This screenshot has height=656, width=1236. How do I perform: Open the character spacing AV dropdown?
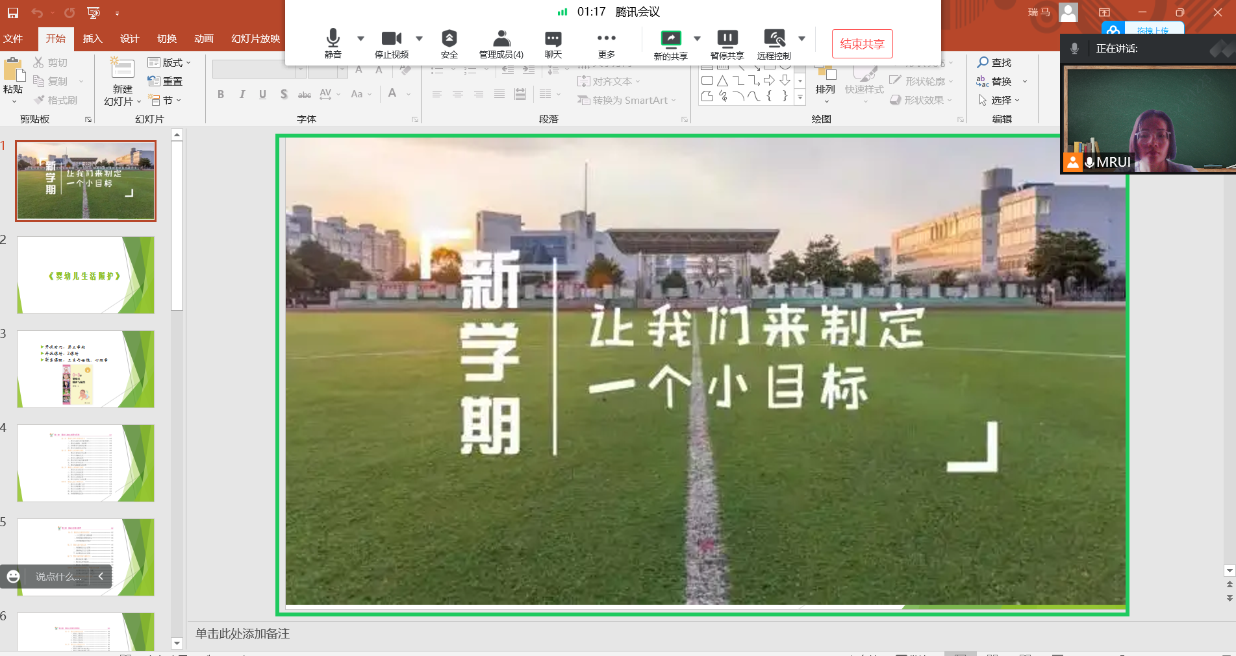(x=330, y=94)
